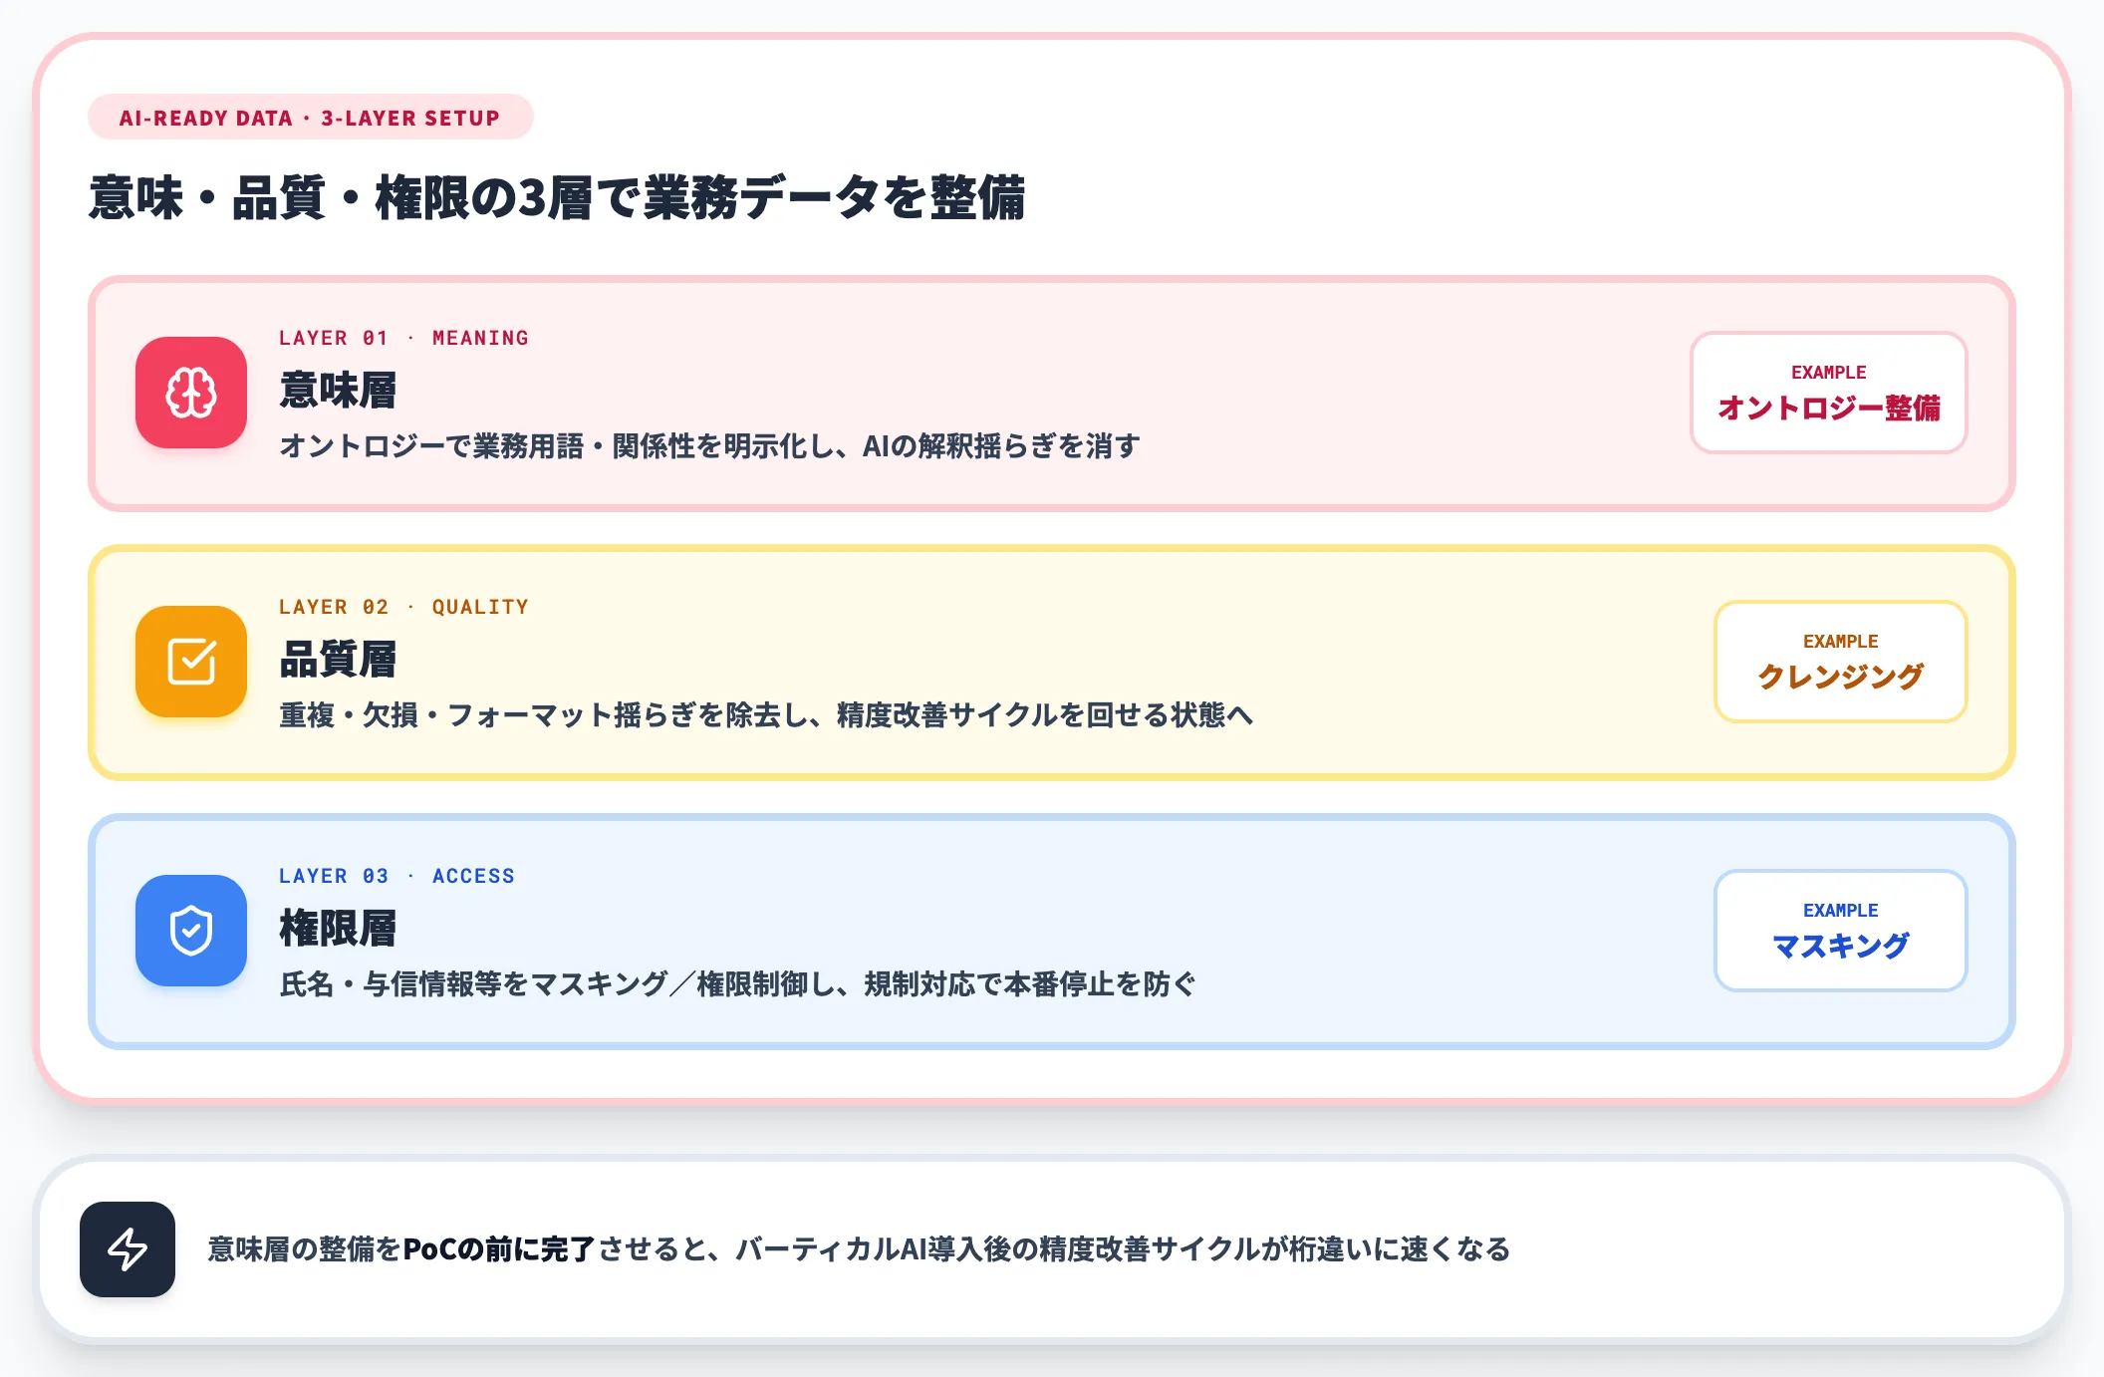Click the description starting with 重複・欠損・フォーマット
The image size is (2104, 1377).
[x=766, y=714]
